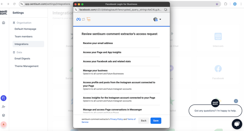Click the cast/install icon in popup address bar

click(x=166, y=10)
